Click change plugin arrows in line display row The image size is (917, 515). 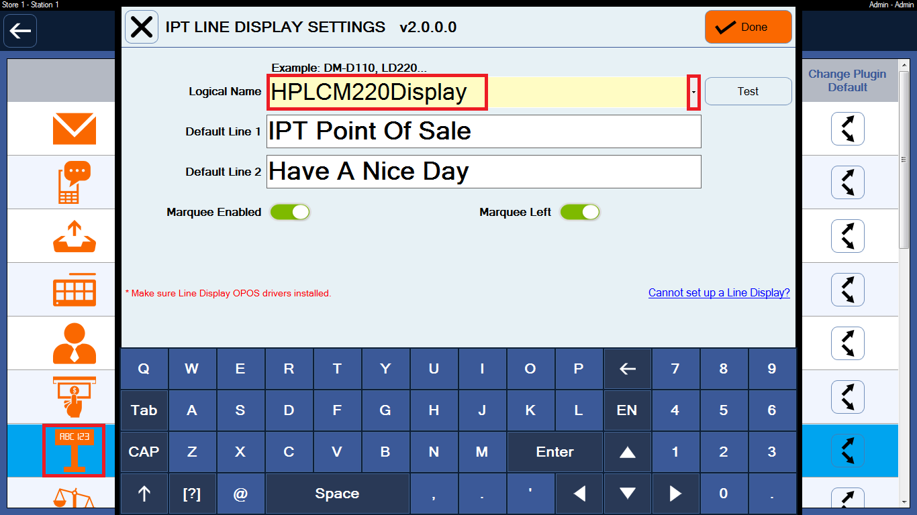tap(848, 451)
